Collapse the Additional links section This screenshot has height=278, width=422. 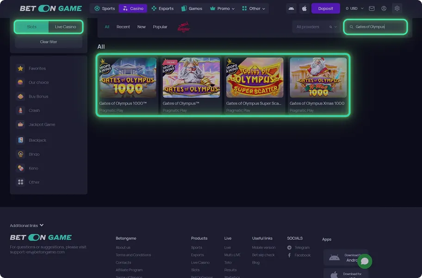27,226
